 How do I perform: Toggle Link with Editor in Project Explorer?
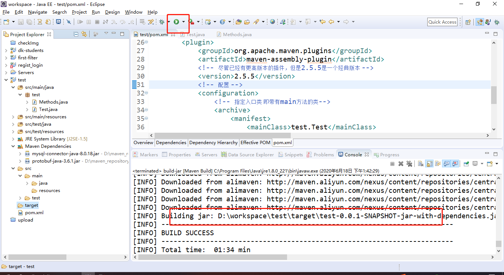coord(84,34)
